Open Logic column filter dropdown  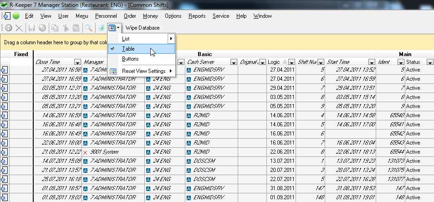292,62
